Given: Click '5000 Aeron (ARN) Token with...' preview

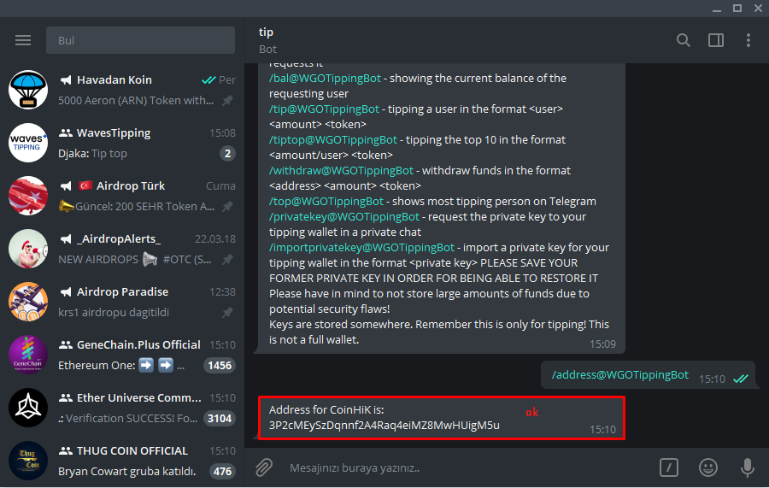Looking at the screenshot, I should (x=136, y=101).
